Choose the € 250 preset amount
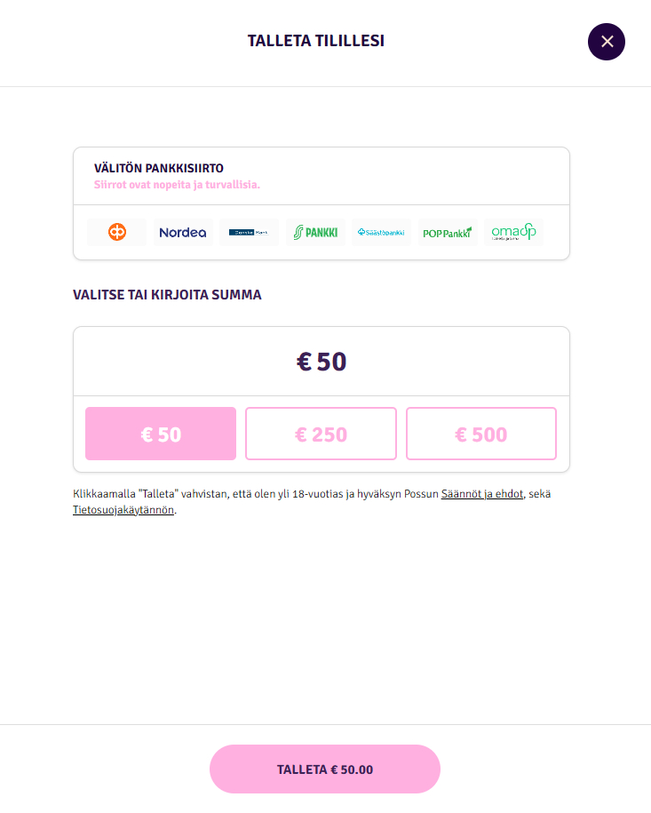Screen dimensions: 651x813 pyautogui.click(x=321, y=434)
